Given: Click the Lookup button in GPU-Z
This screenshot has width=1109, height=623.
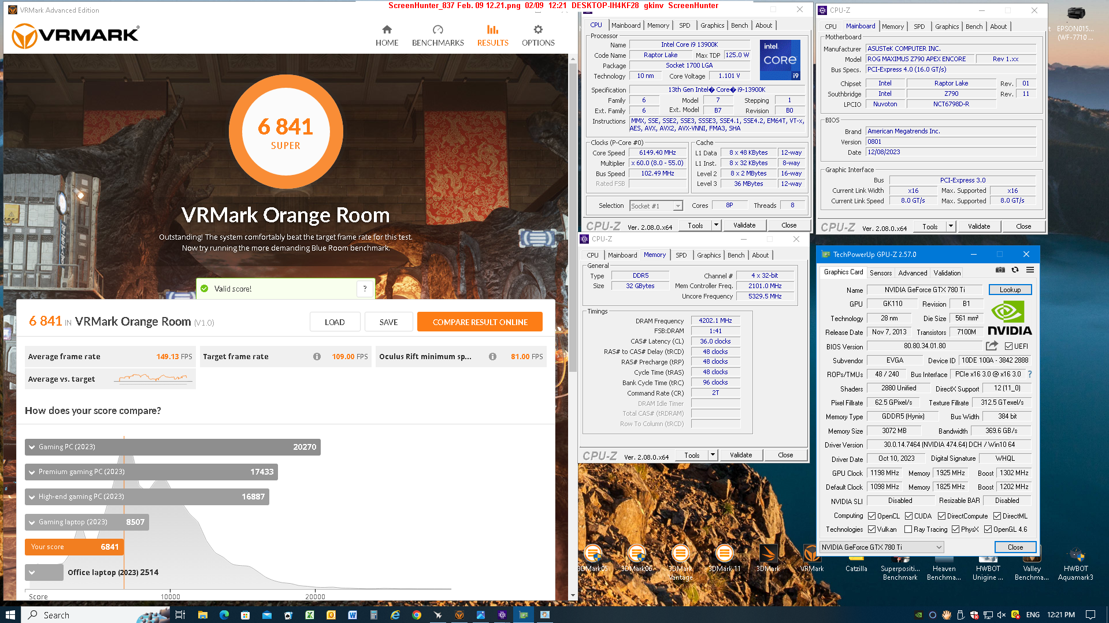Looking at the screenshot, I should [x=1010, y=290].
